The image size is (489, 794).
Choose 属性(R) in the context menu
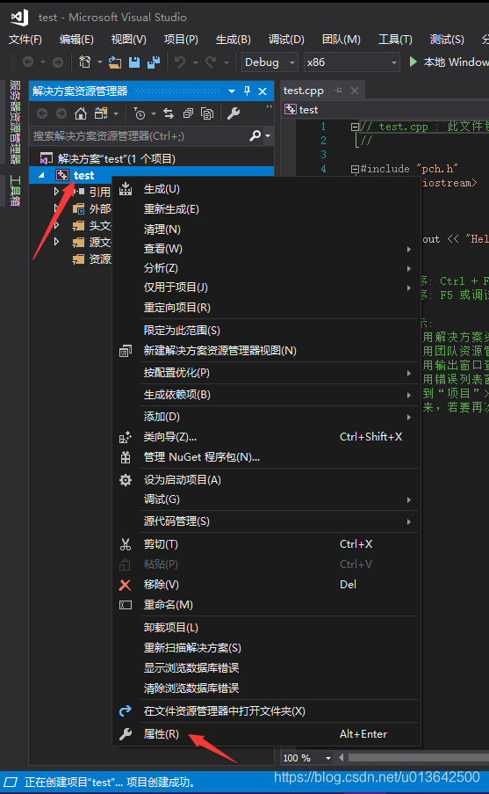click(x=162, y=733)
